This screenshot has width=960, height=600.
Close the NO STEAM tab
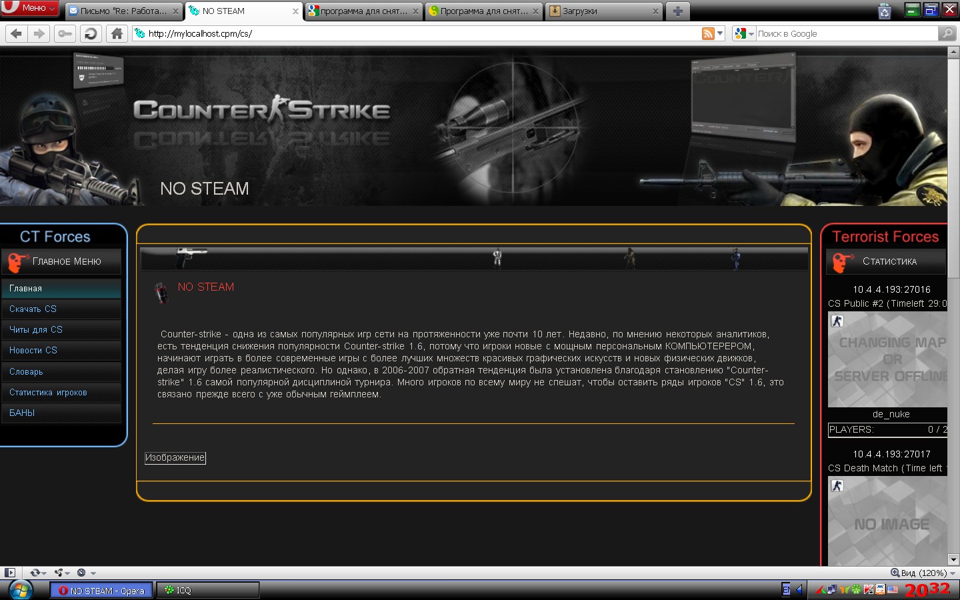[x=295, y=11]
